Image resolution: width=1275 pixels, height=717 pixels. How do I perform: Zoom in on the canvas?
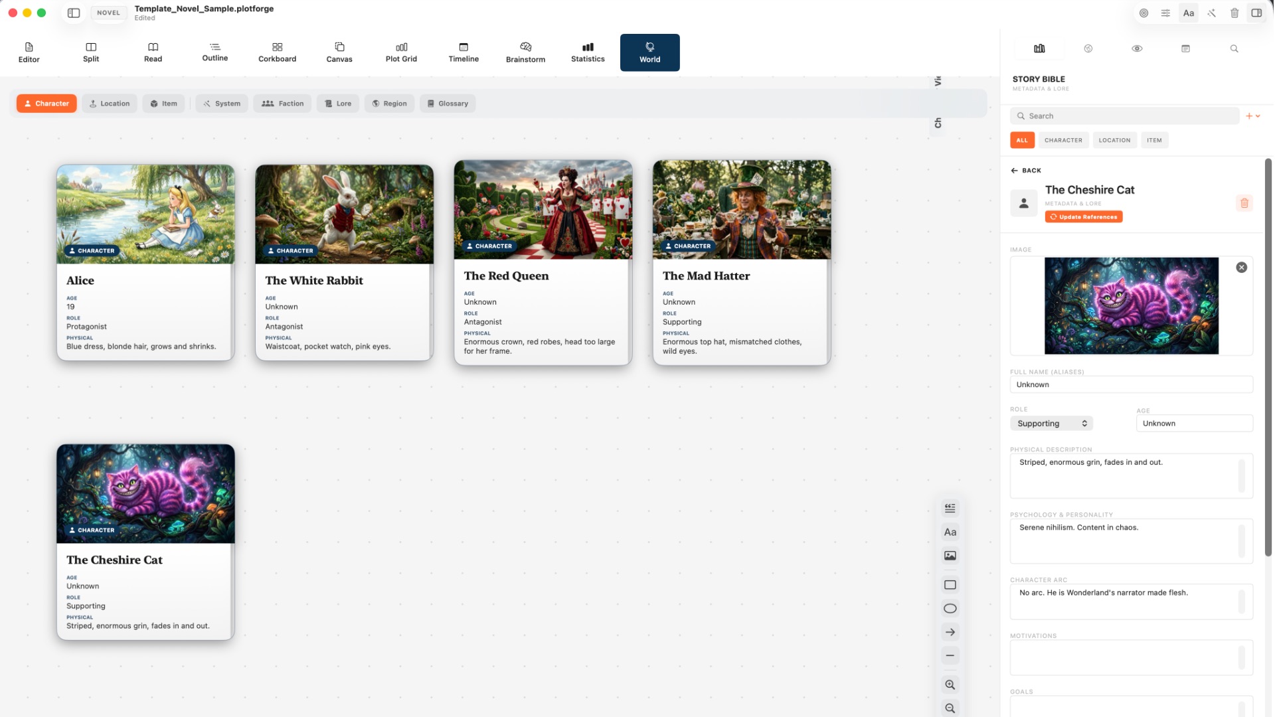[x=950, y=684]
